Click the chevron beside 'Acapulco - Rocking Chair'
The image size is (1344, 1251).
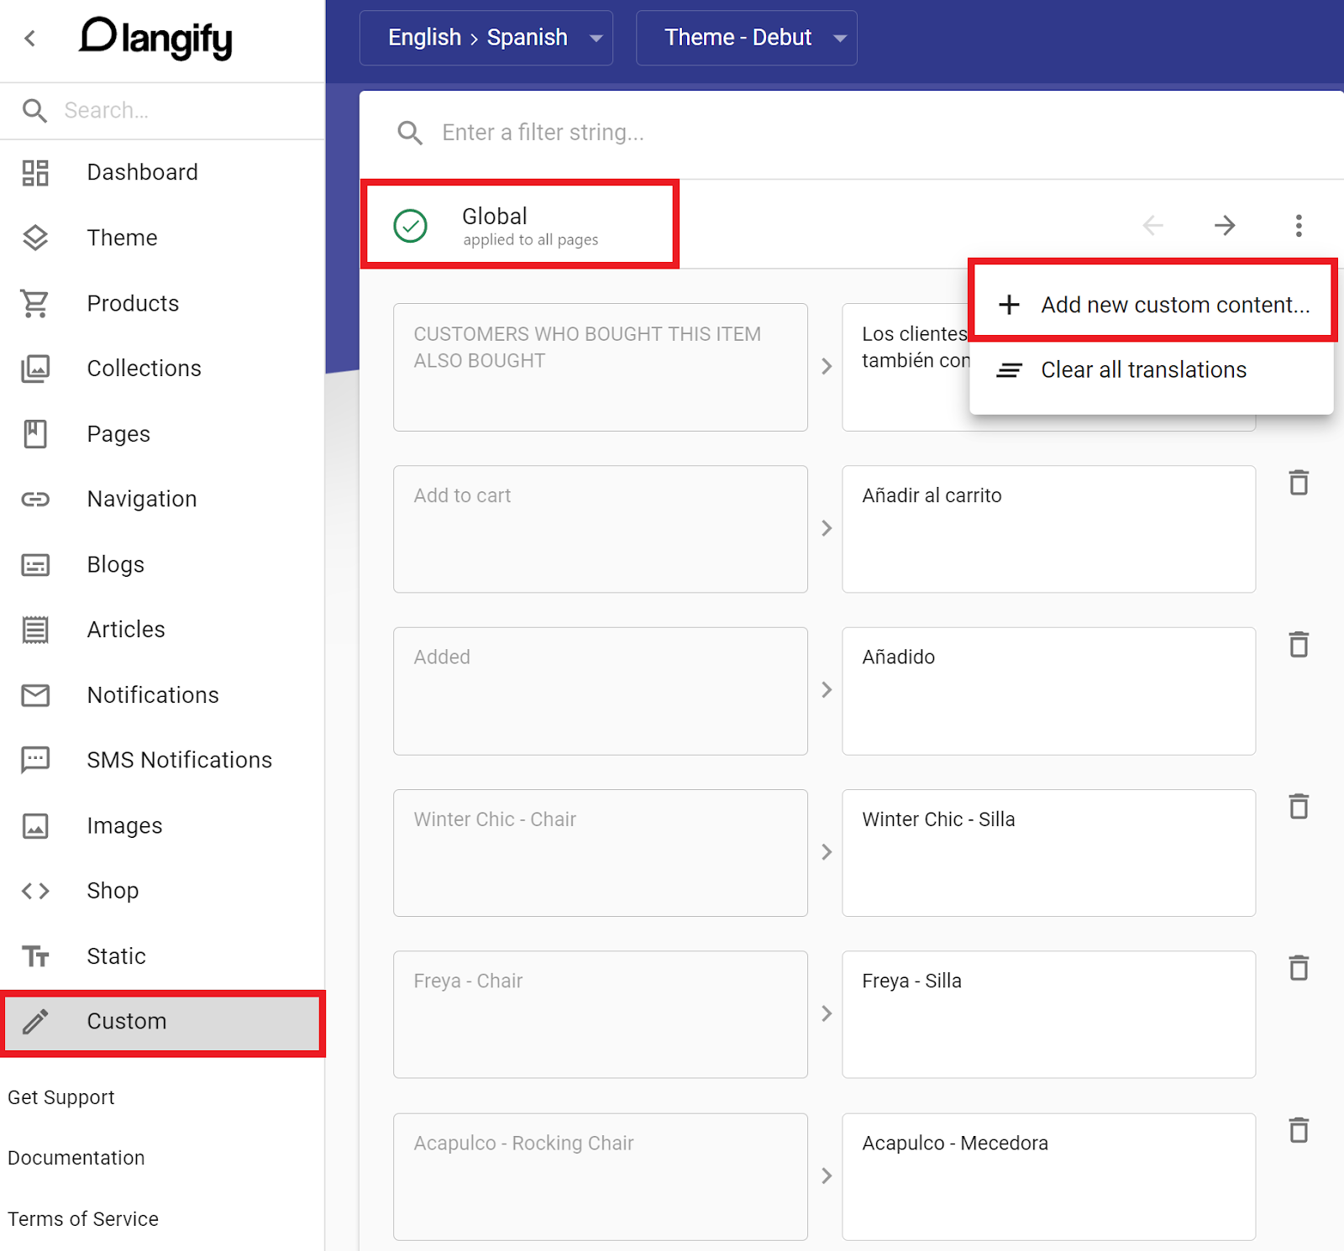827,1175
